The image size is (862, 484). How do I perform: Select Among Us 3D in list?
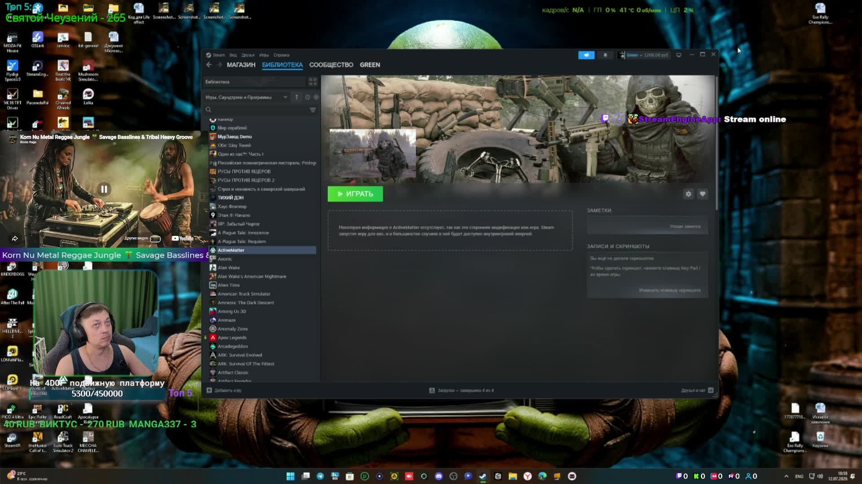click(263, 311)
